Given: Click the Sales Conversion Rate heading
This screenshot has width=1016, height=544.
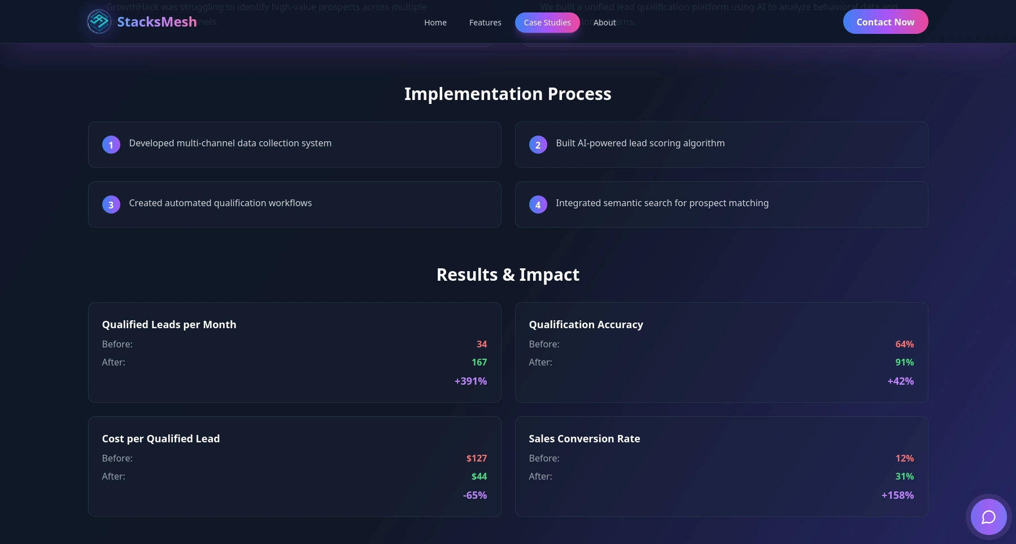Looking at the screenshot, I should coord(585,439).
